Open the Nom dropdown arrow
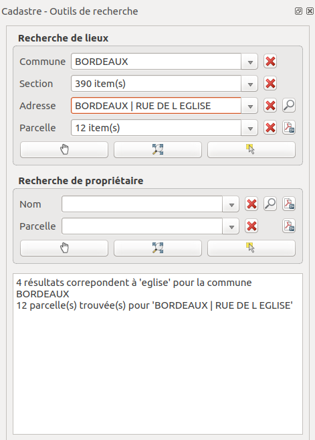 [x=231, y=204]
